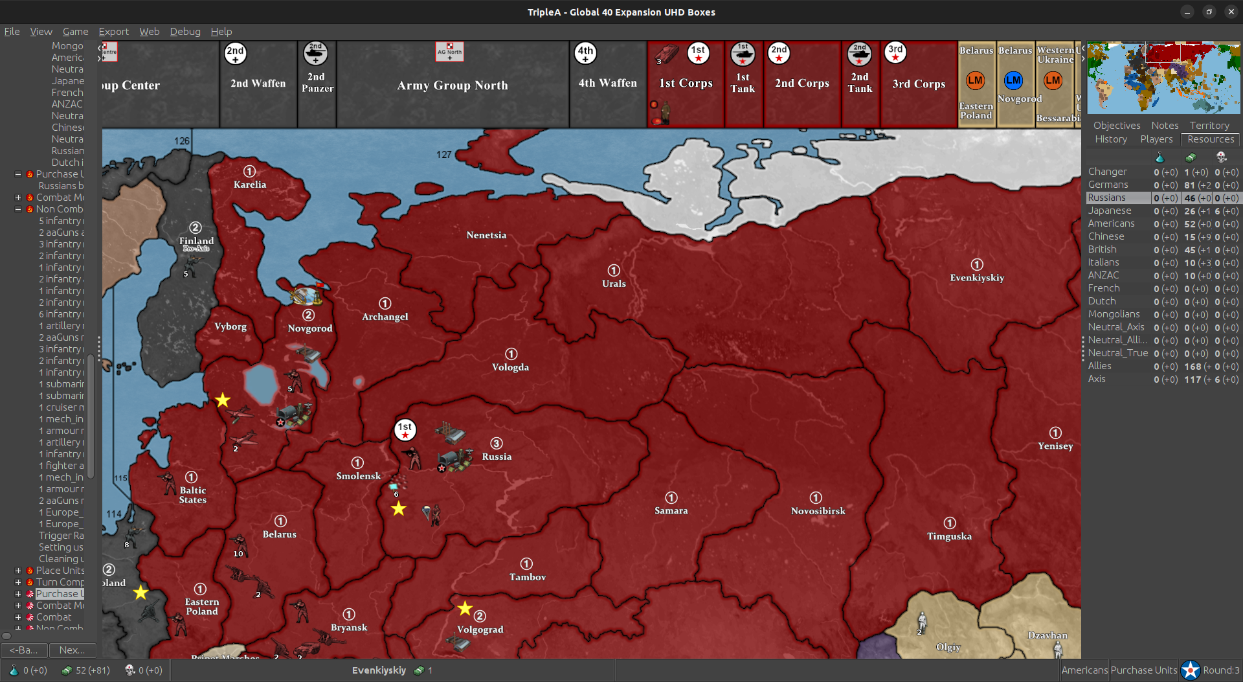Expand the Russians Combat Move step
The image size is (1243, 682).
(x=18, y=198)
